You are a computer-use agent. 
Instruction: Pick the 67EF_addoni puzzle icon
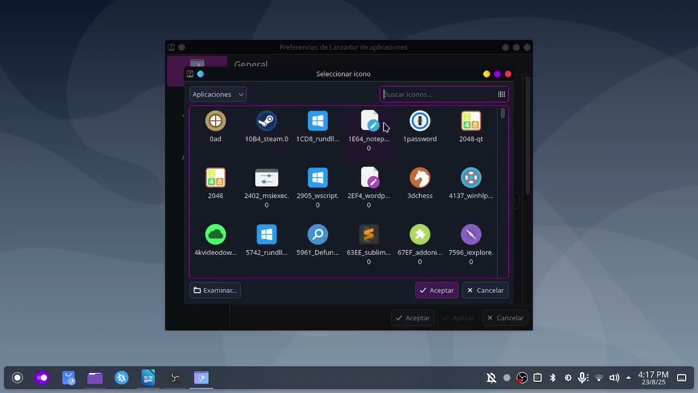(420, 235)
